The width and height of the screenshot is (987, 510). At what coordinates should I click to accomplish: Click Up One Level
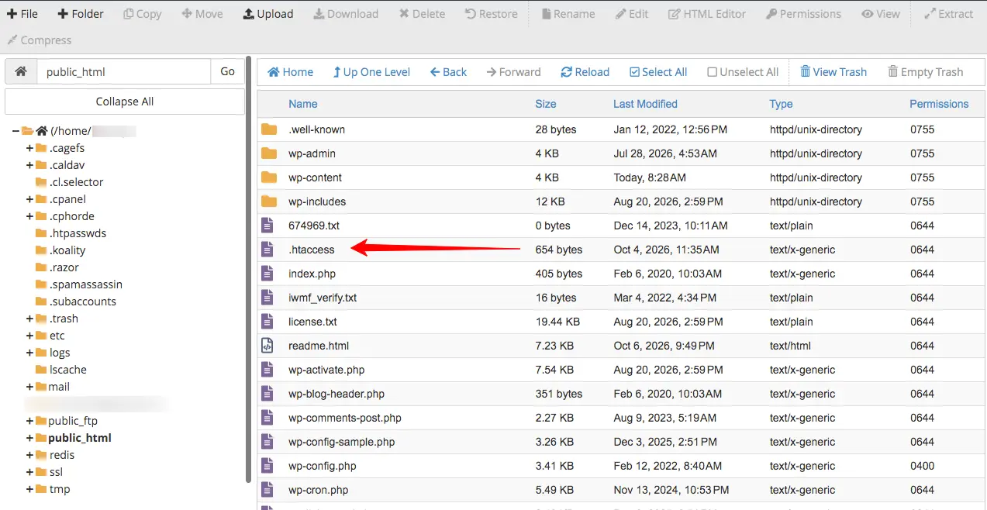371,72
